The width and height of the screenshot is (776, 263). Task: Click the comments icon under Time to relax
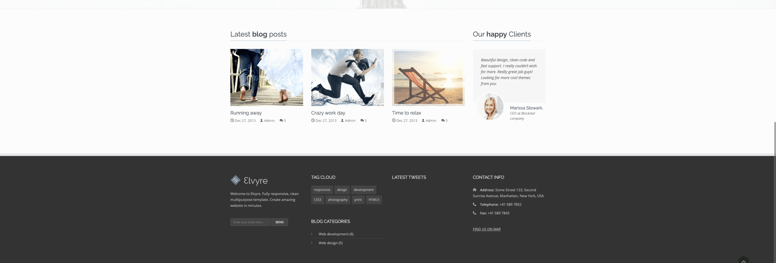point(443,120)
